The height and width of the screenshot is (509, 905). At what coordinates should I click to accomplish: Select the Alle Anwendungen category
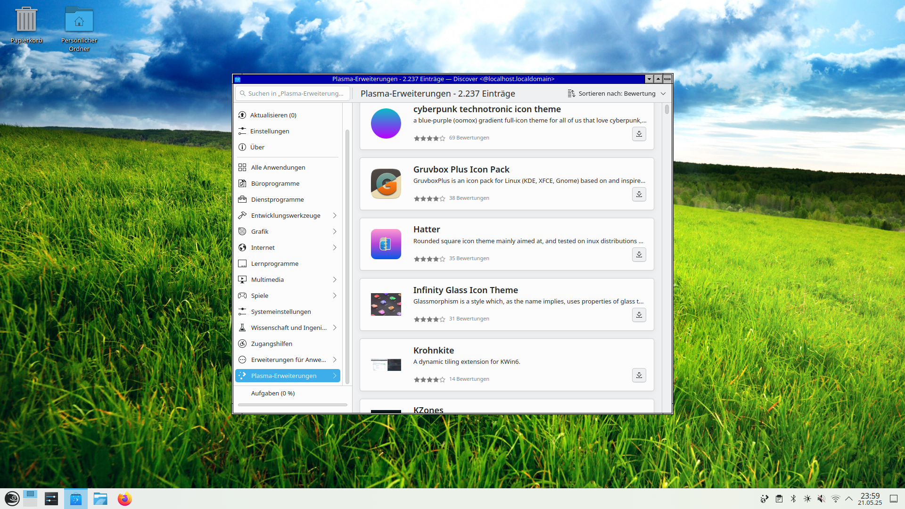[x=288, y=167]
